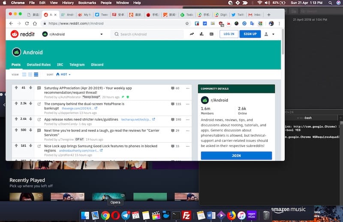The height and width of the screenshot is (222, 343).
Task: Open the All bar chart icon
Action: (202, 34)
